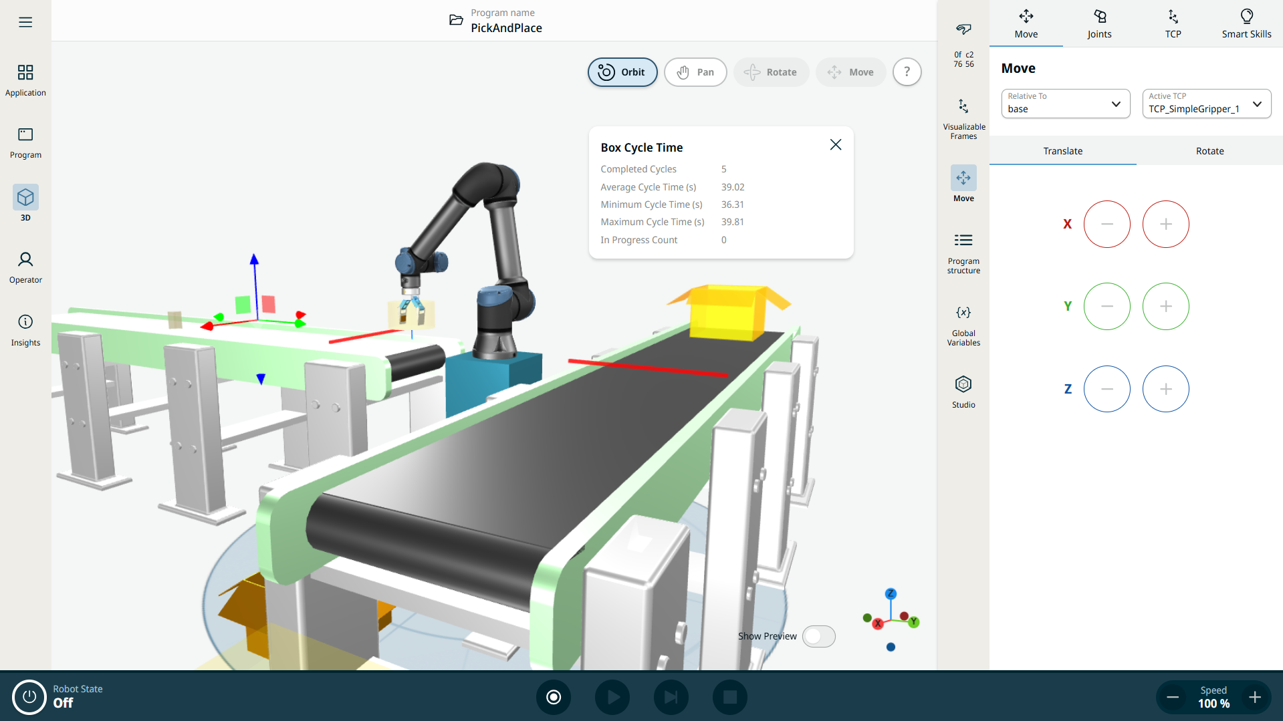
Task: Click the Robot State power button
Action: pos(29,697)
